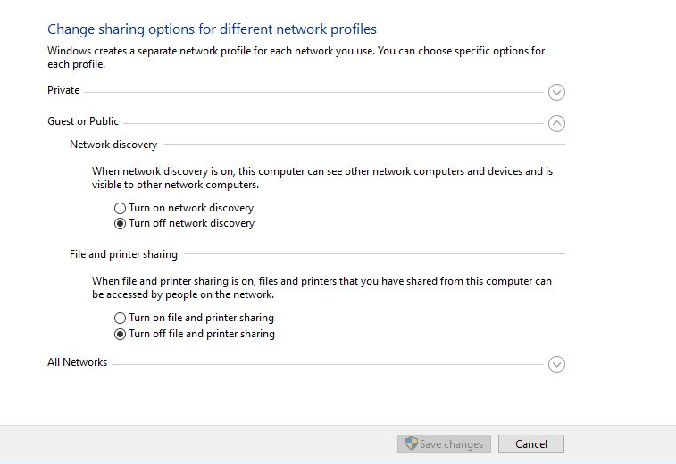Click the Save changes button
The width and height of the screenshot is (676, 464).
(x=444, y=443)
